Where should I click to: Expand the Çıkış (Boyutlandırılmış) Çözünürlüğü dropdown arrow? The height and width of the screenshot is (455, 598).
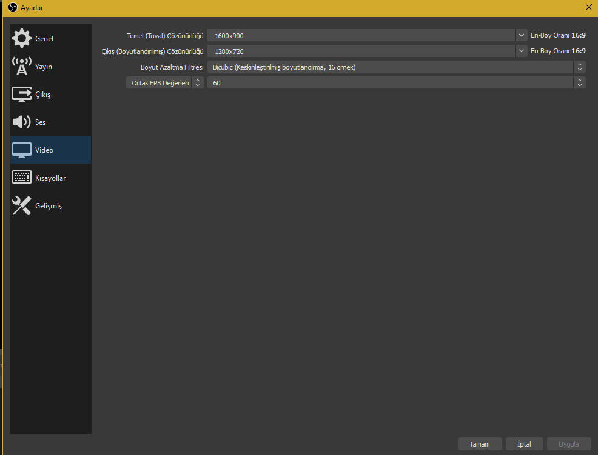pos(522,51)
